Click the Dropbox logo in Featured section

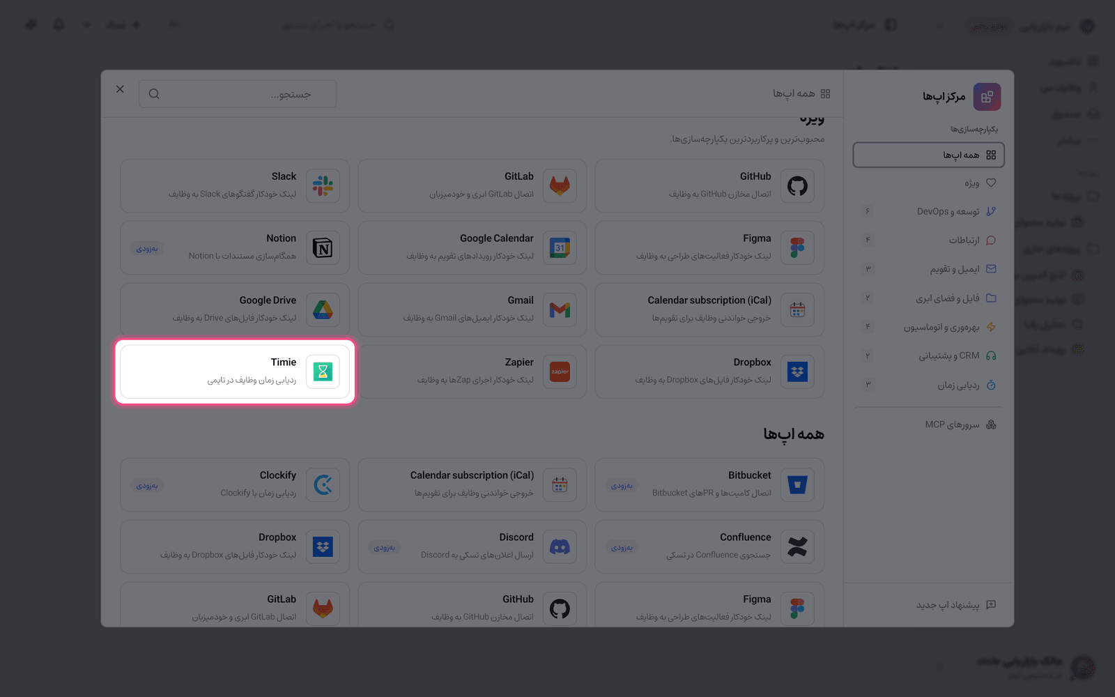click(x=797, y=372)
